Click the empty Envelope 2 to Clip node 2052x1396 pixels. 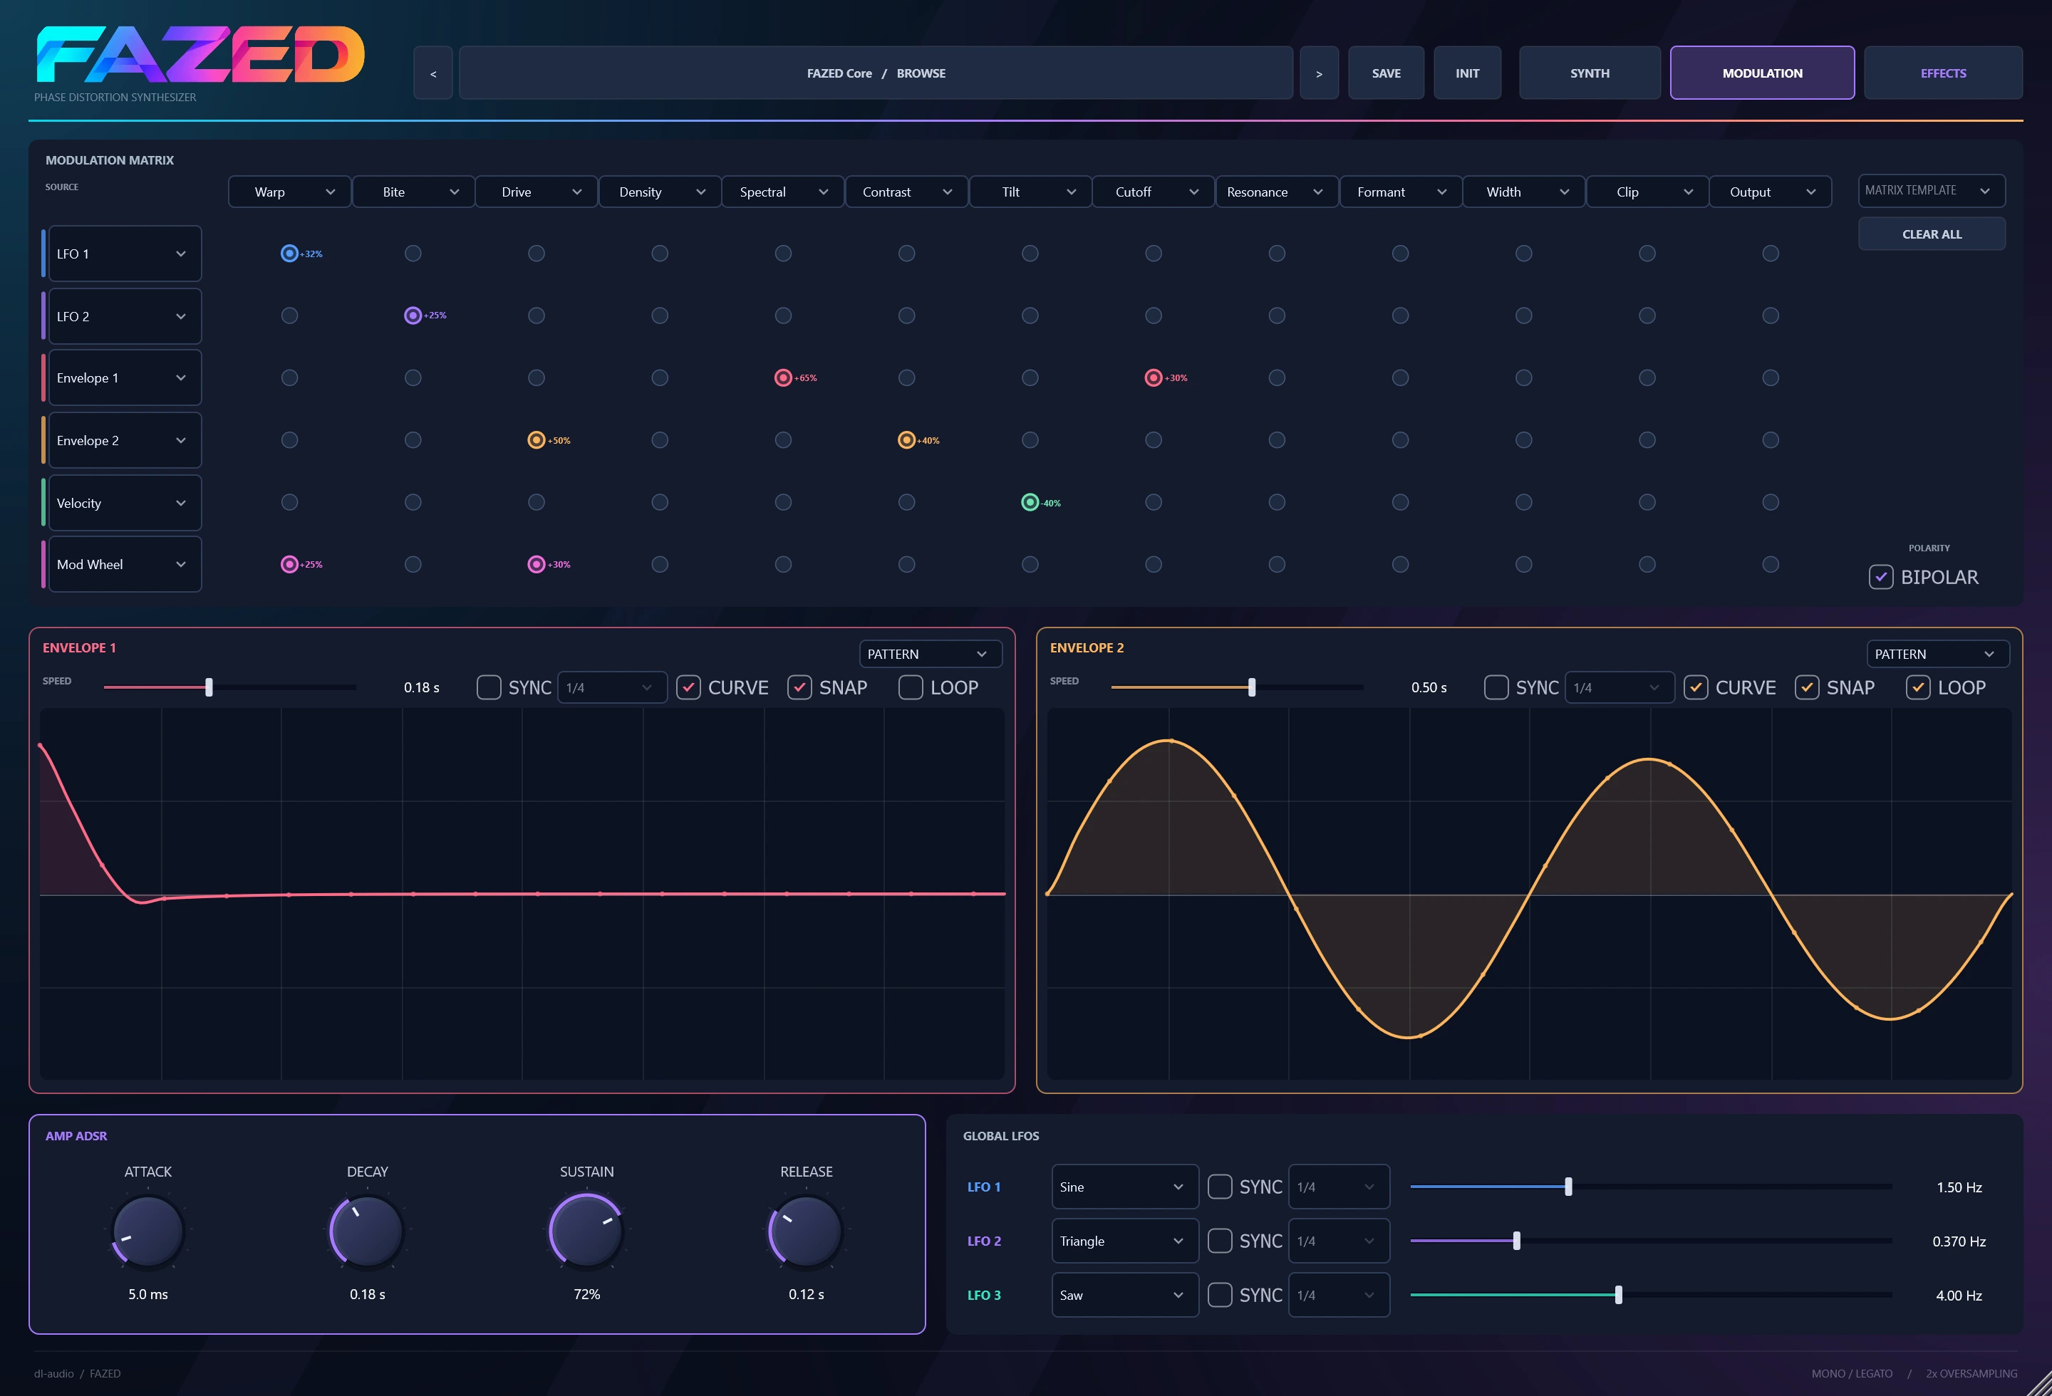1647,439
